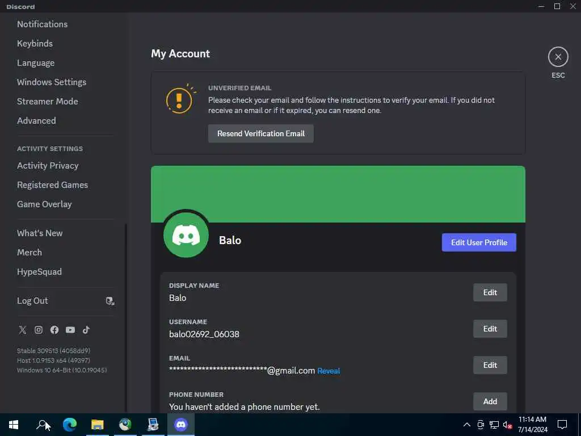The width and height of the screenshot is (581, 436).
Task: Open the Notifications settings page
Action: coord(42,24)
